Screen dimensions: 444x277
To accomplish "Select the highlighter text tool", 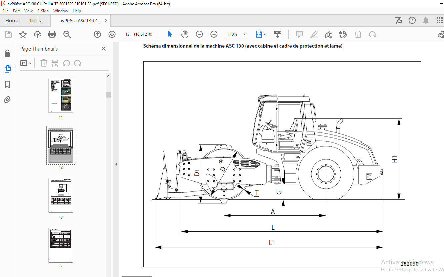I will click(314, 34).
